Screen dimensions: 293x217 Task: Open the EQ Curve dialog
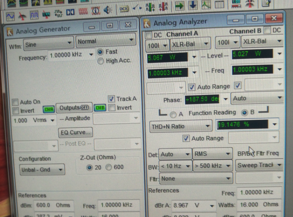(x=75, y=132)
